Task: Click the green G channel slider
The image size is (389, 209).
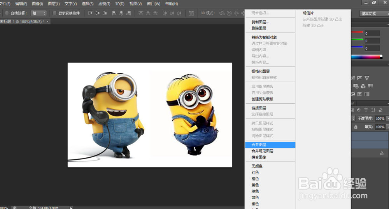Action: 357,39
